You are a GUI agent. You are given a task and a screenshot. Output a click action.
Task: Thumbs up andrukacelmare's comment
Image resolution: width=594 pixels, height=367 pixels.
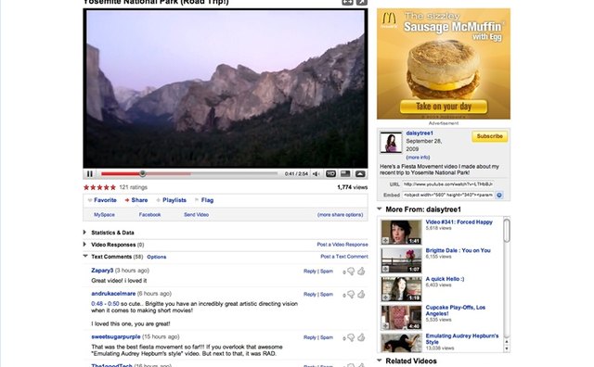pos(361,294)
